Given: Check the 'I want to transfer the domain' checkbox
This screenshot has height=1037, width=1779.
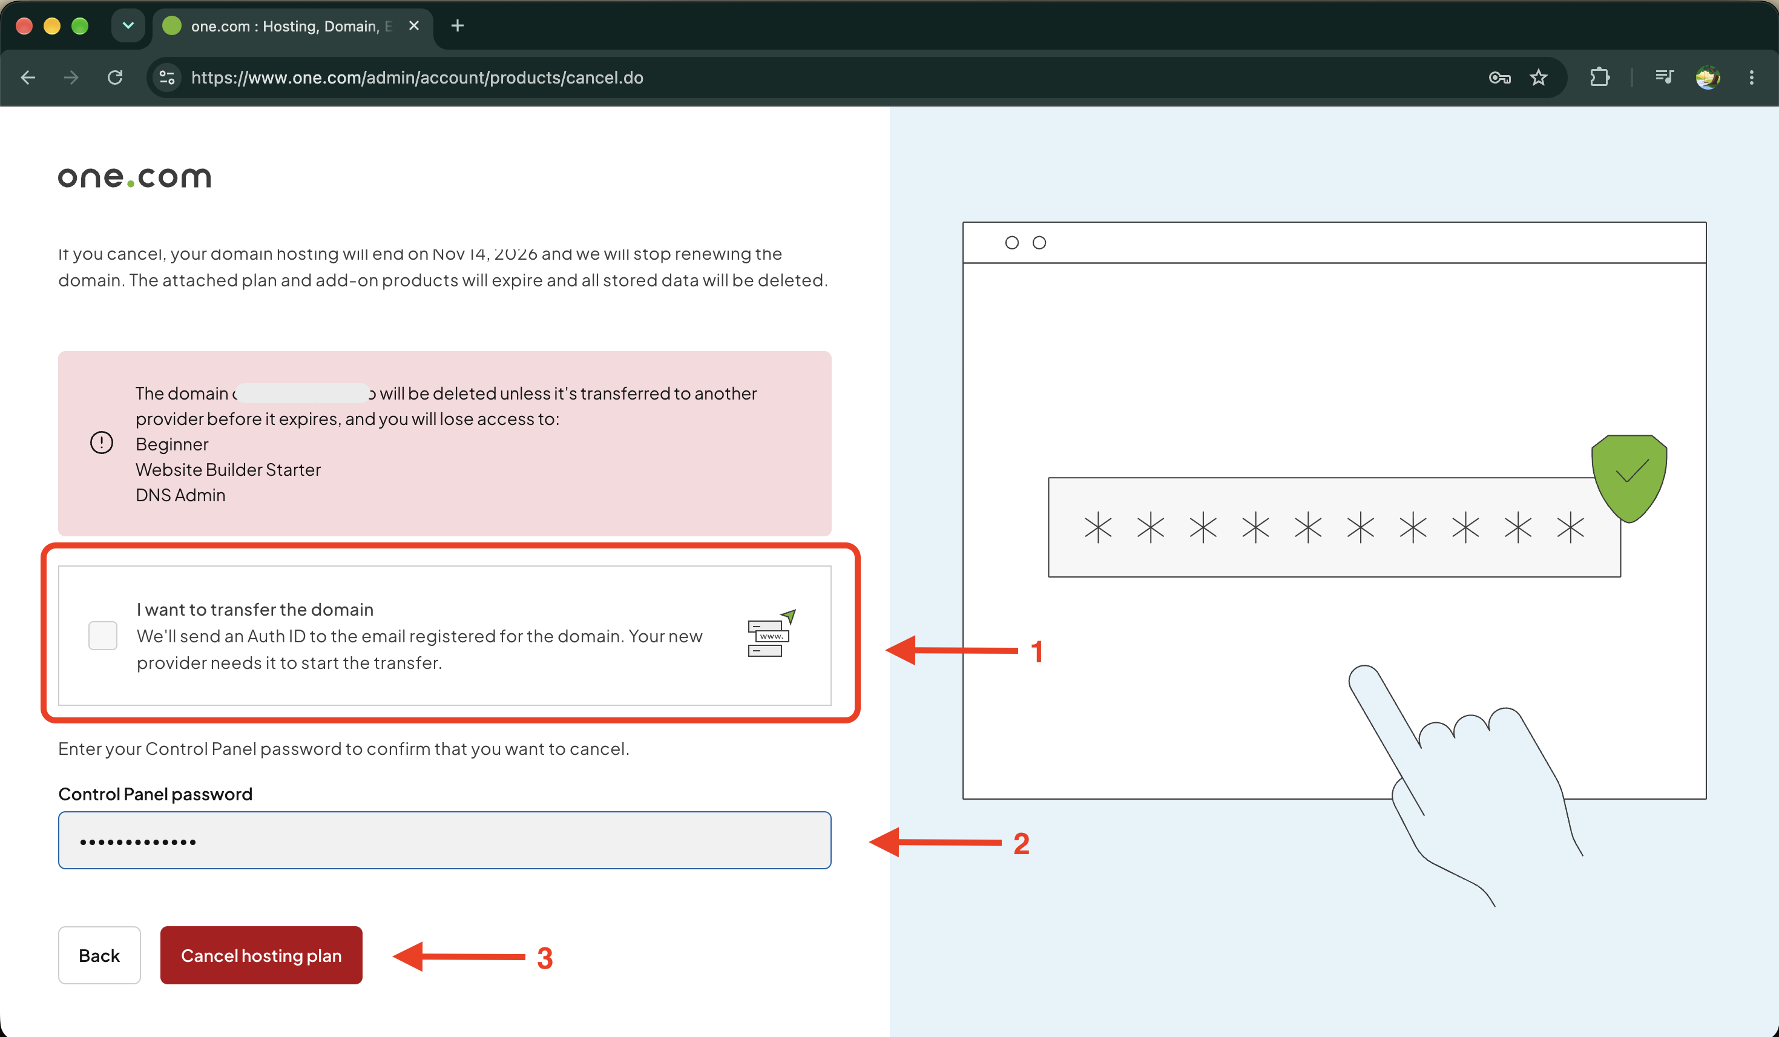Looking at the screenshot, I should tap(102, 635).
